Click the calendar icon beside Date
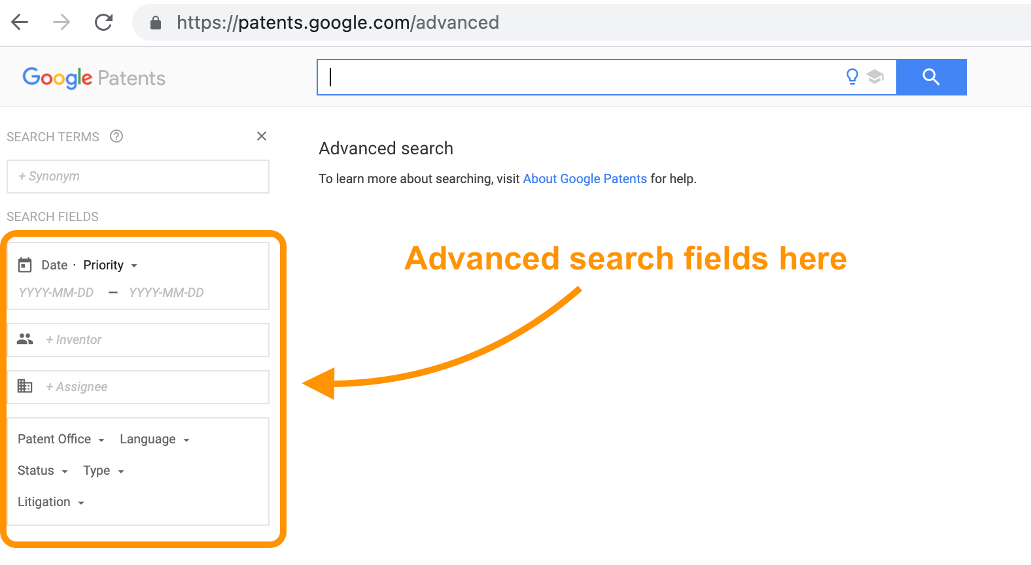Viewport: 1031px width, 565px height. point(25,265)
